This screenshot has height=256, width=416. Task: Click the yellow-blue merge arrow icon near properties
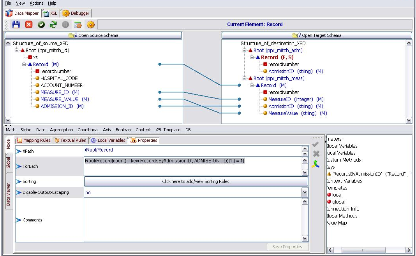click(316, 164)
